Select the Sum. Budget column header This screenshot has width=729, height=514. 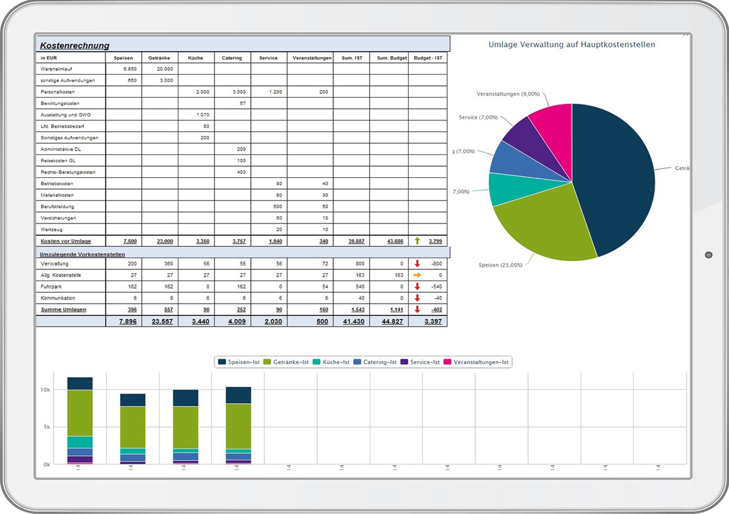[x=391, y=58]
